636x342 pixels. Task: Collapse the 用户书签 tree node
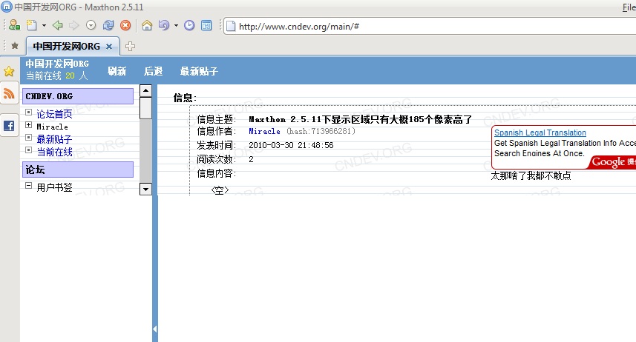[x=28, y=186]
